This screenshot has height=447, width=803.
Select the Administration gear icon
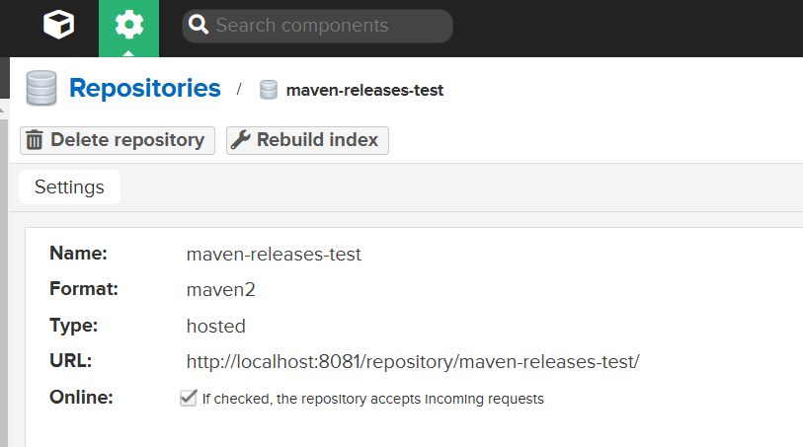129,25
